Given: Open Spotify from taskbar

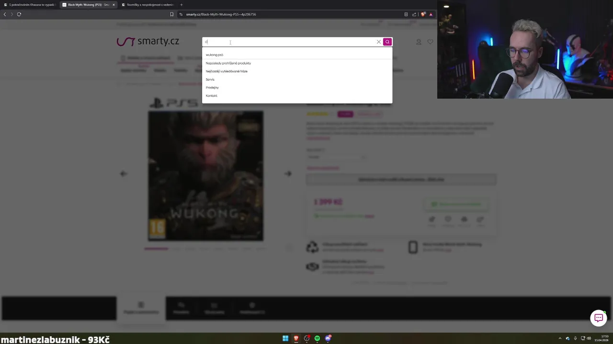Looking at the screenshot, I should [317, 338].
